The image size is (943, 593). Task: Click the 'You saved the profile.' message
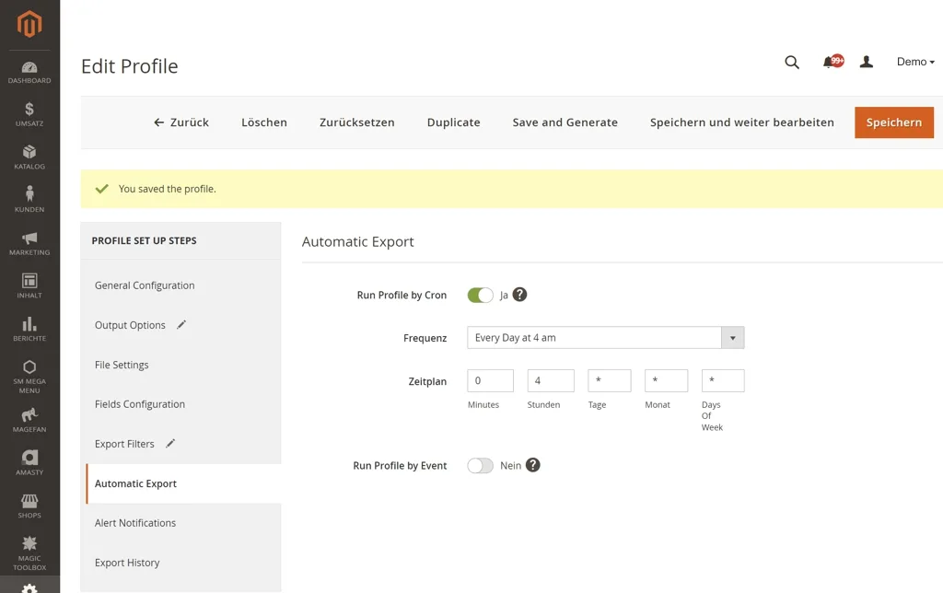pos(168,189)
